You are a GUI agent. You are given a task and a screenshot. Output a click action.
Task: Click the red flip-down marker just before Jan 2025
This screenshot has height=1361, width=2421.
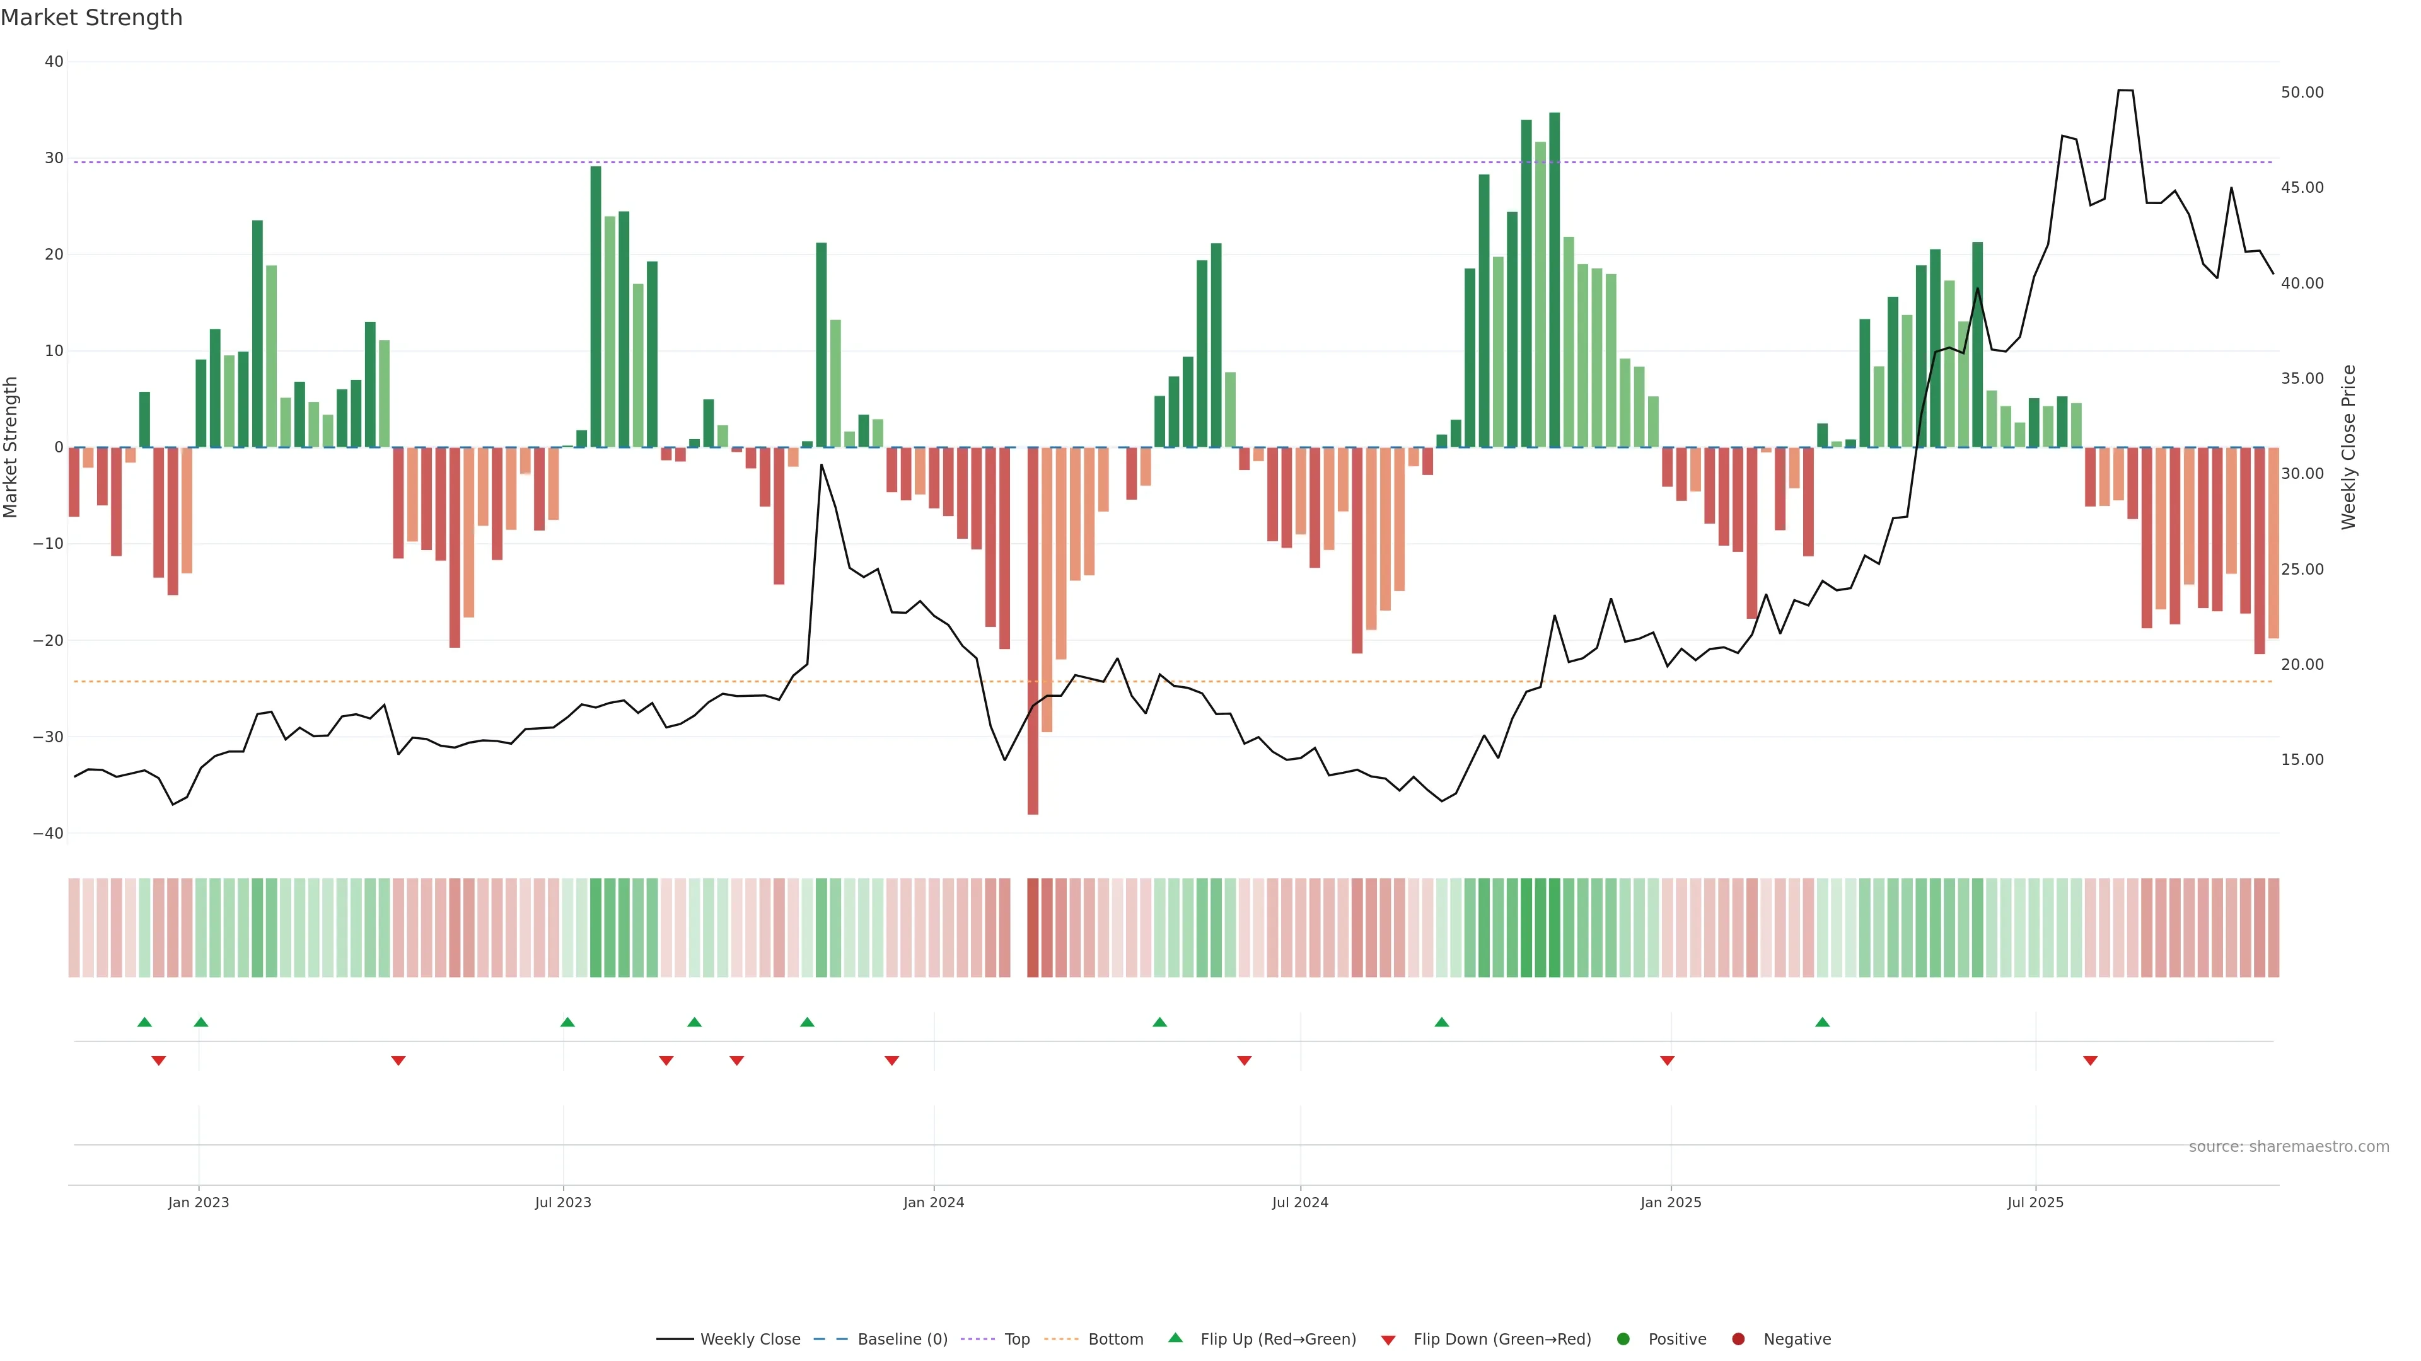pos(1667,1060)
